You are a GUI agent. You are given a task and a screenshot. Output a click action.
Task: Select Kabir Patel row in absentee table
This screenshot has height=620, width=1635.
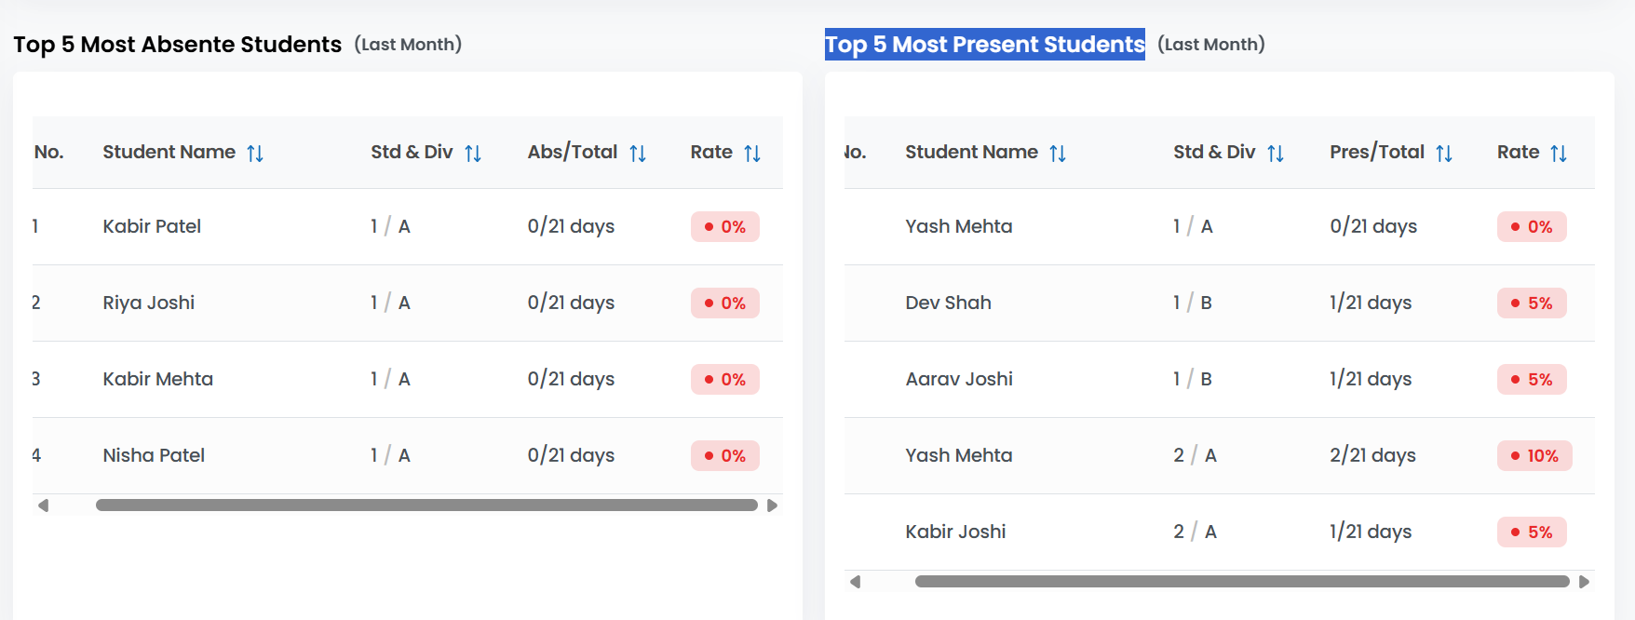pos(152,226)
